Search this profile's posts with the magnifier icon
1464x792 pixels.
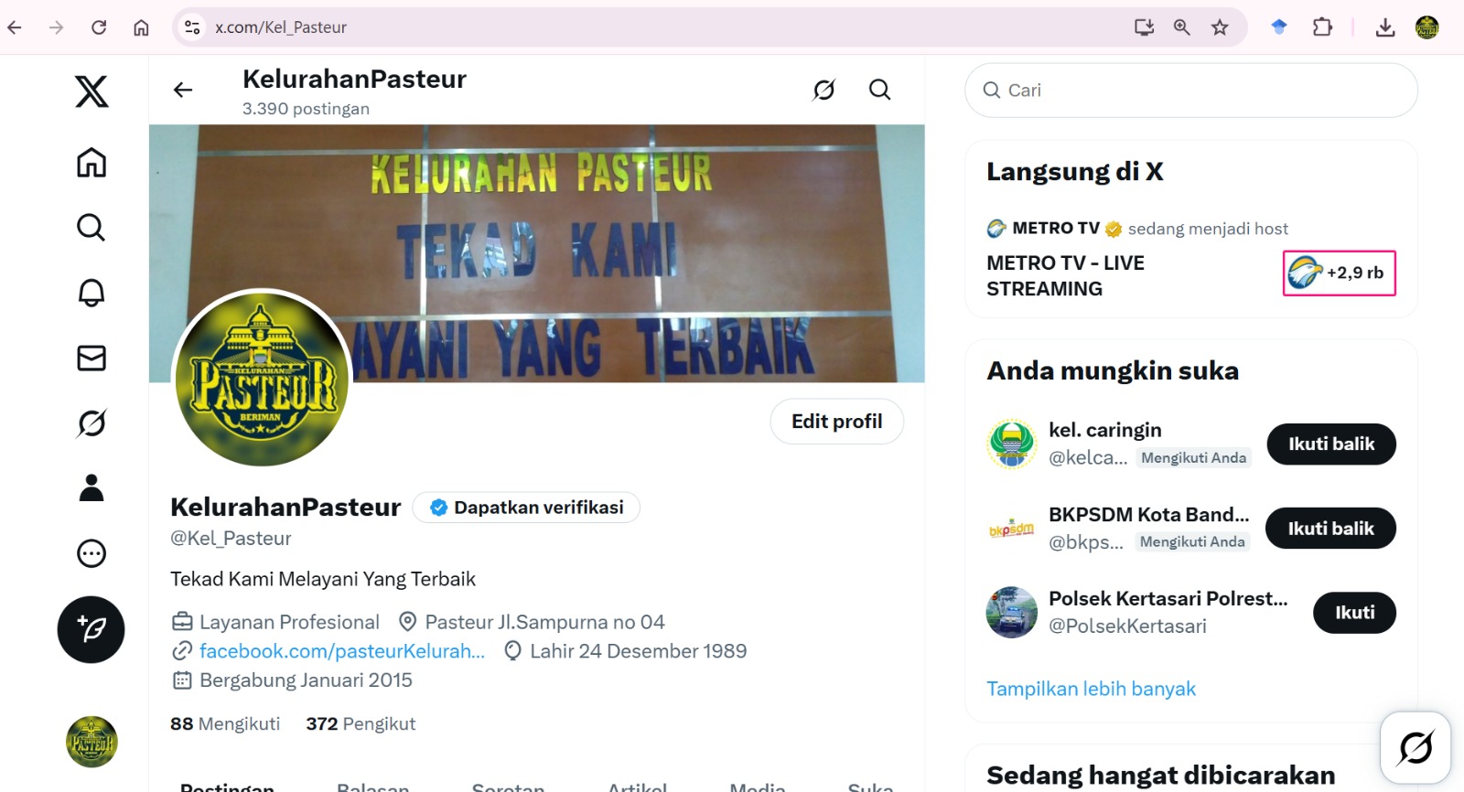(x=879, y=90)
